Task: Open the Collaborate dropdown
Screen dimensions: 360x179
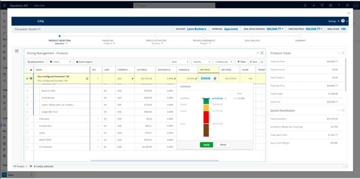Action: click(x=224, y=62)
